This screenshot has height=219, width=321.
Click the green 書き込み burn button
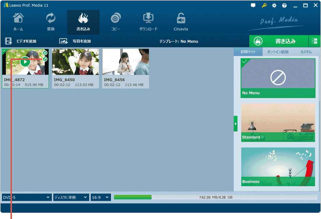pos(278,41)
